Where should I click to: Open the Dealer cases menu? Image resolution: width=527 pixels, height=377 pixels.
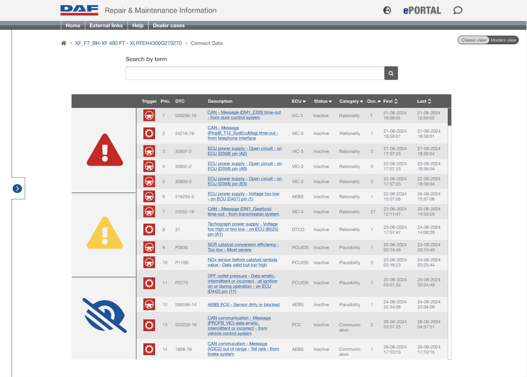pyautogui.click(x=168, y=26)
